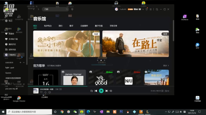Open the N/U Urban playlist card
The width and height of the screenshot is (206, 115).
(129, 77)
